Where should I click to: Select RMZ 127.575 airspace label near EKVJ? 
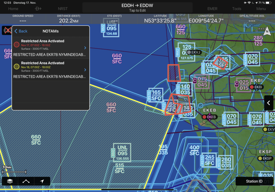[x=186, y=52]
